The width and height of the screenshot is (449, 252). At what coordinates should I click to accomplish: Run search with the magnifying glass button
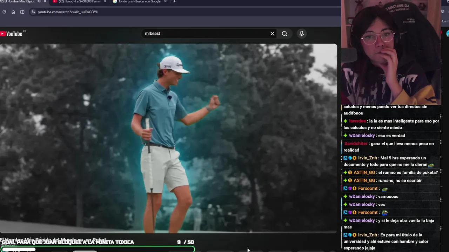pyautogui.click(x=284, y=34)
